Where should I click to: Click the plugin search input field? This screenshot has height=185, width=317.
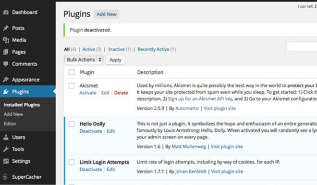coord(302,47)
